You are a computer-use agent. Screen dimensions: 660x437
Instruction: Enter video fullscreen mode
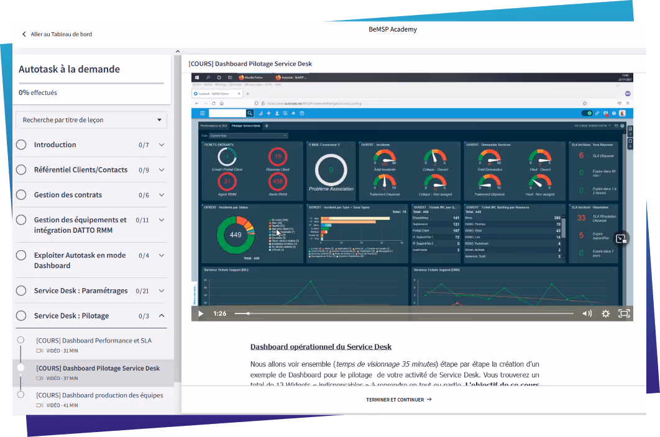click(624, 313)
